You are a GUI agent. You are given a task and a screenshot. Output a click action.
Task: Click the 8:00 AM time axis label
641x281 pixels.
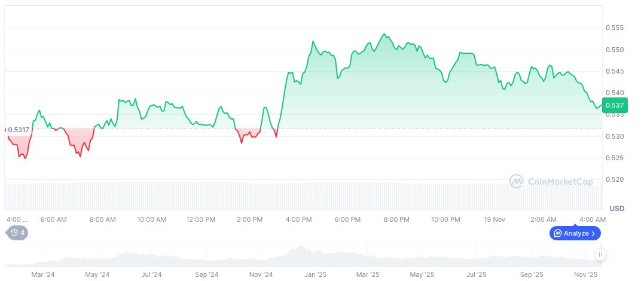[x=103, y=219]
